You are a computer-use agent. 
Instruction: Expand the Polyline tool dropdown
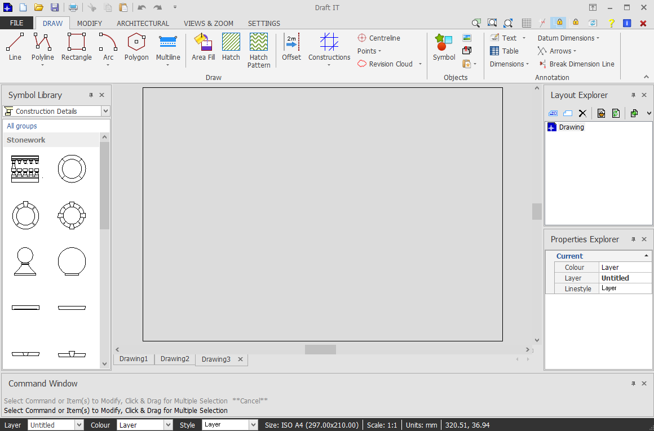point(42,65)
